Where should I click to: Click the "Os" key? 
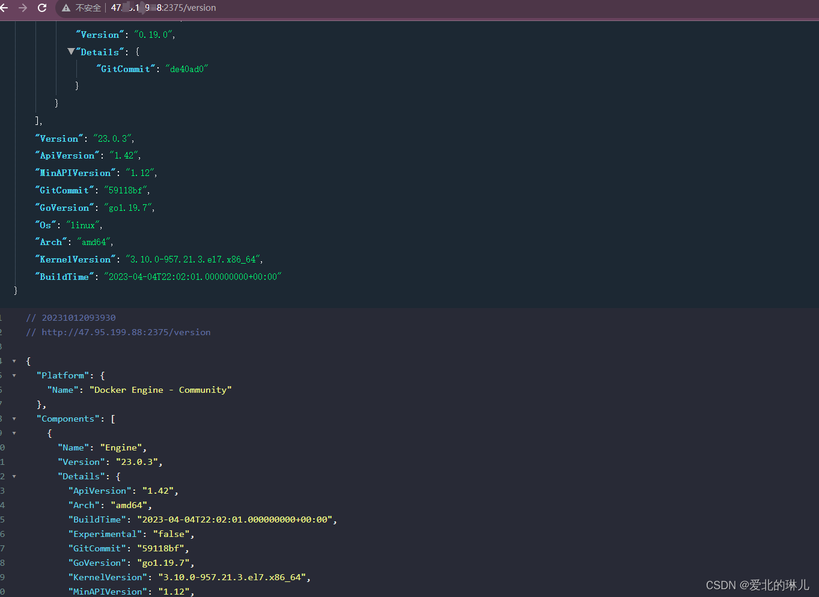coord(46,225)
